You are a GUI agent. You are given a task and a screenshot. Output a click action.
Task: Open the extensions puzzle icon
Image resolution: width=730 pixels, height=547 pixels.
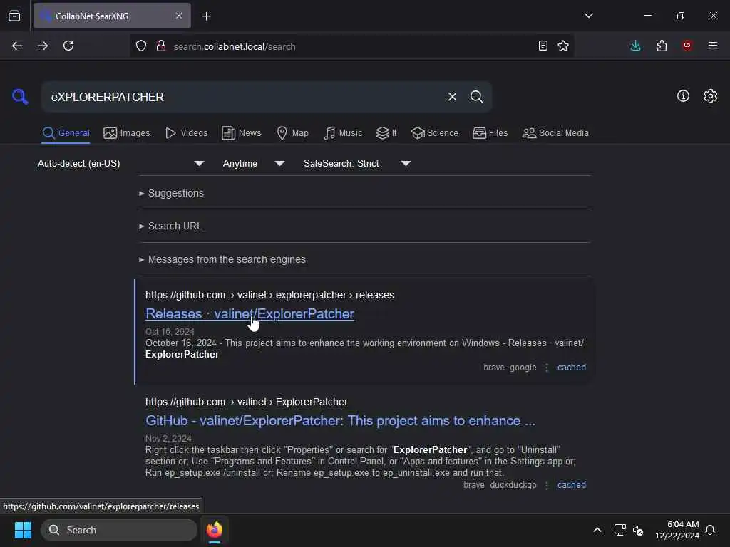pyautogui.click(x=662, y=46)
